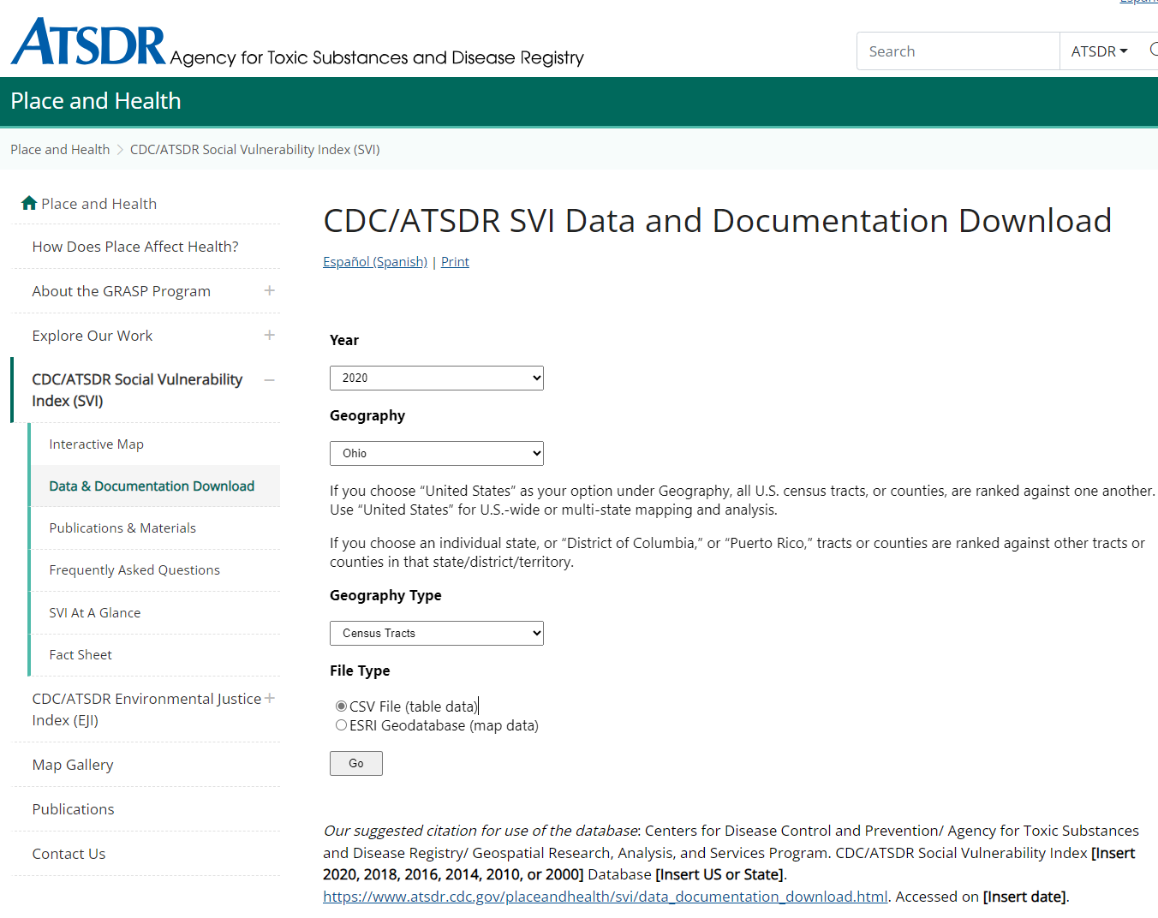Open How Does Place Affect Health?

pos(135,247)
